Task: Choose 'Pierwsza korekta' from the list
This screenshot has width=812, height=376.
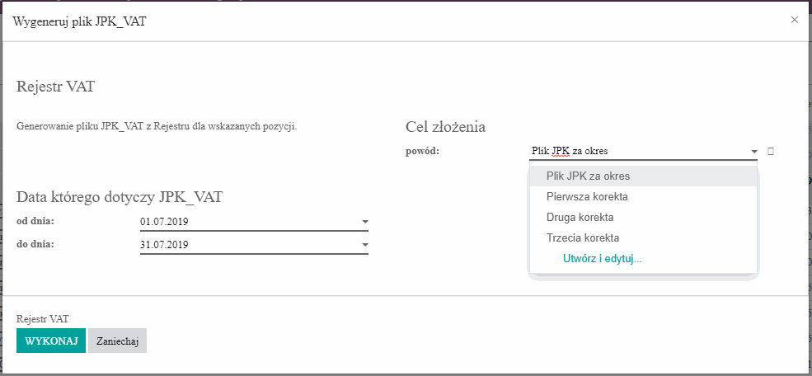Action: click(x=587, y=197)
